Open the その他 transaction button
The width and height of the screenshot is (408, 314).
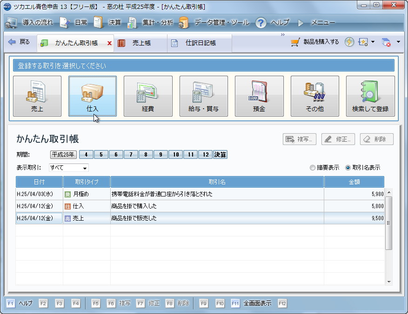click(x=315, y=96)
